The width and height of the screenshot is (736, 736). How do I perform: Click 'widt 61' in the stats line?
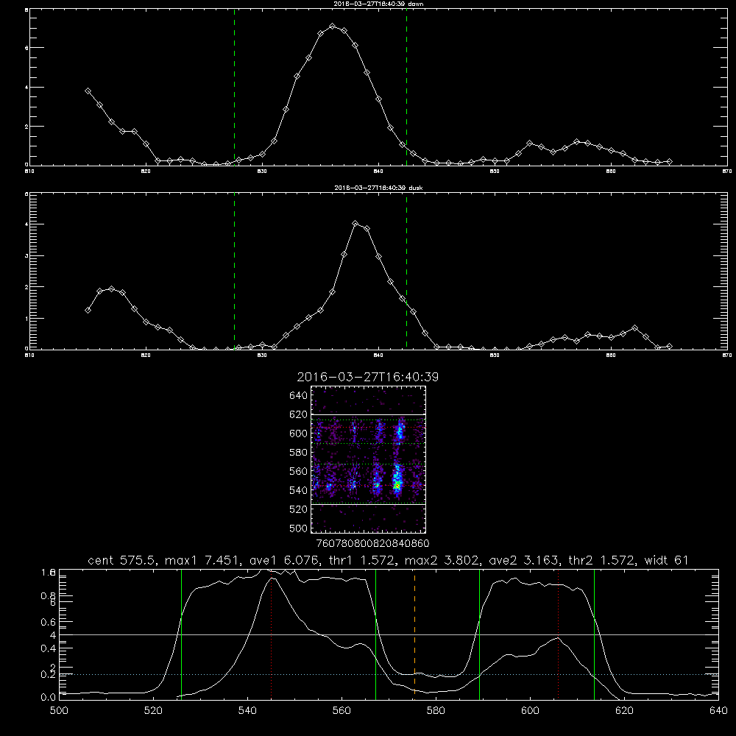pos(666,560)
